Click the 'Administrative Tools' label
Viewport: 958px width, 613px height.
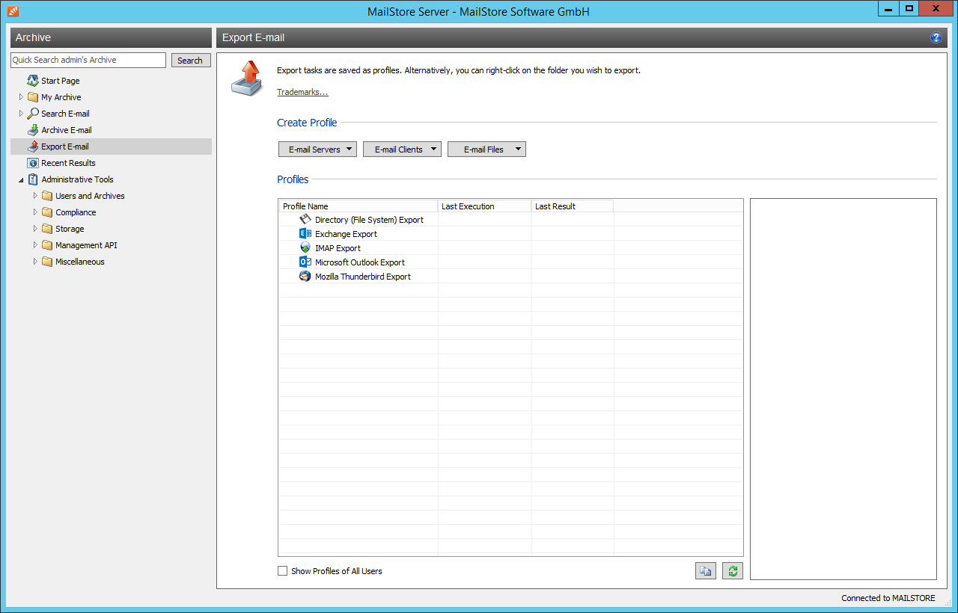coord(77,179)
